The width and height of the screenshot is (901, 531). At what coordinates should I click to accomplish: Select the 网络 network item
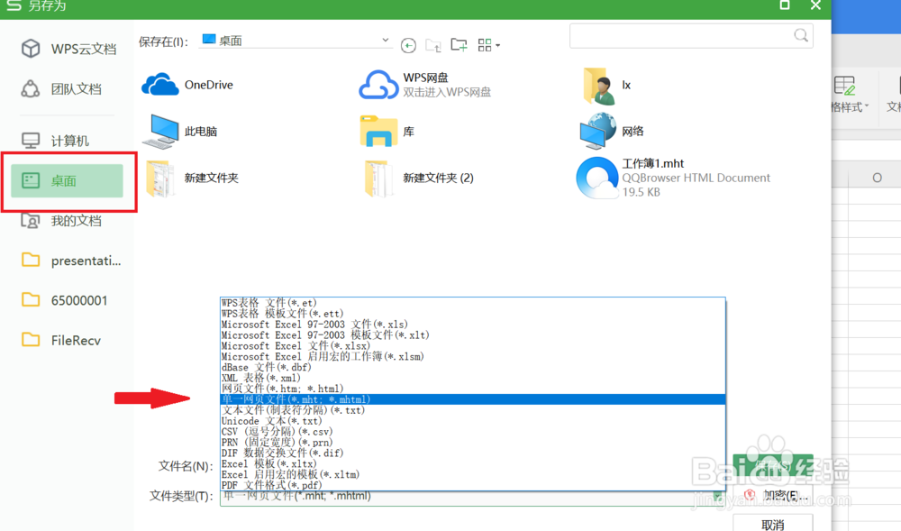point(612,131)
